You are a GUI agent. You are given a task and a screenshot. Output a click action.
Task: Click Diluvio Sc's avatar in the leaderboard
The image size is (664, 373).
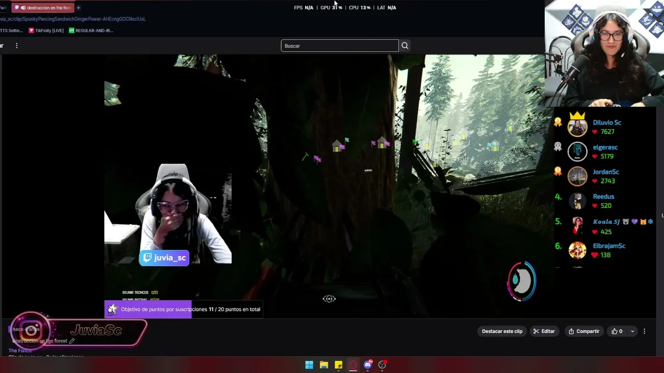click(x=577, y=127)
